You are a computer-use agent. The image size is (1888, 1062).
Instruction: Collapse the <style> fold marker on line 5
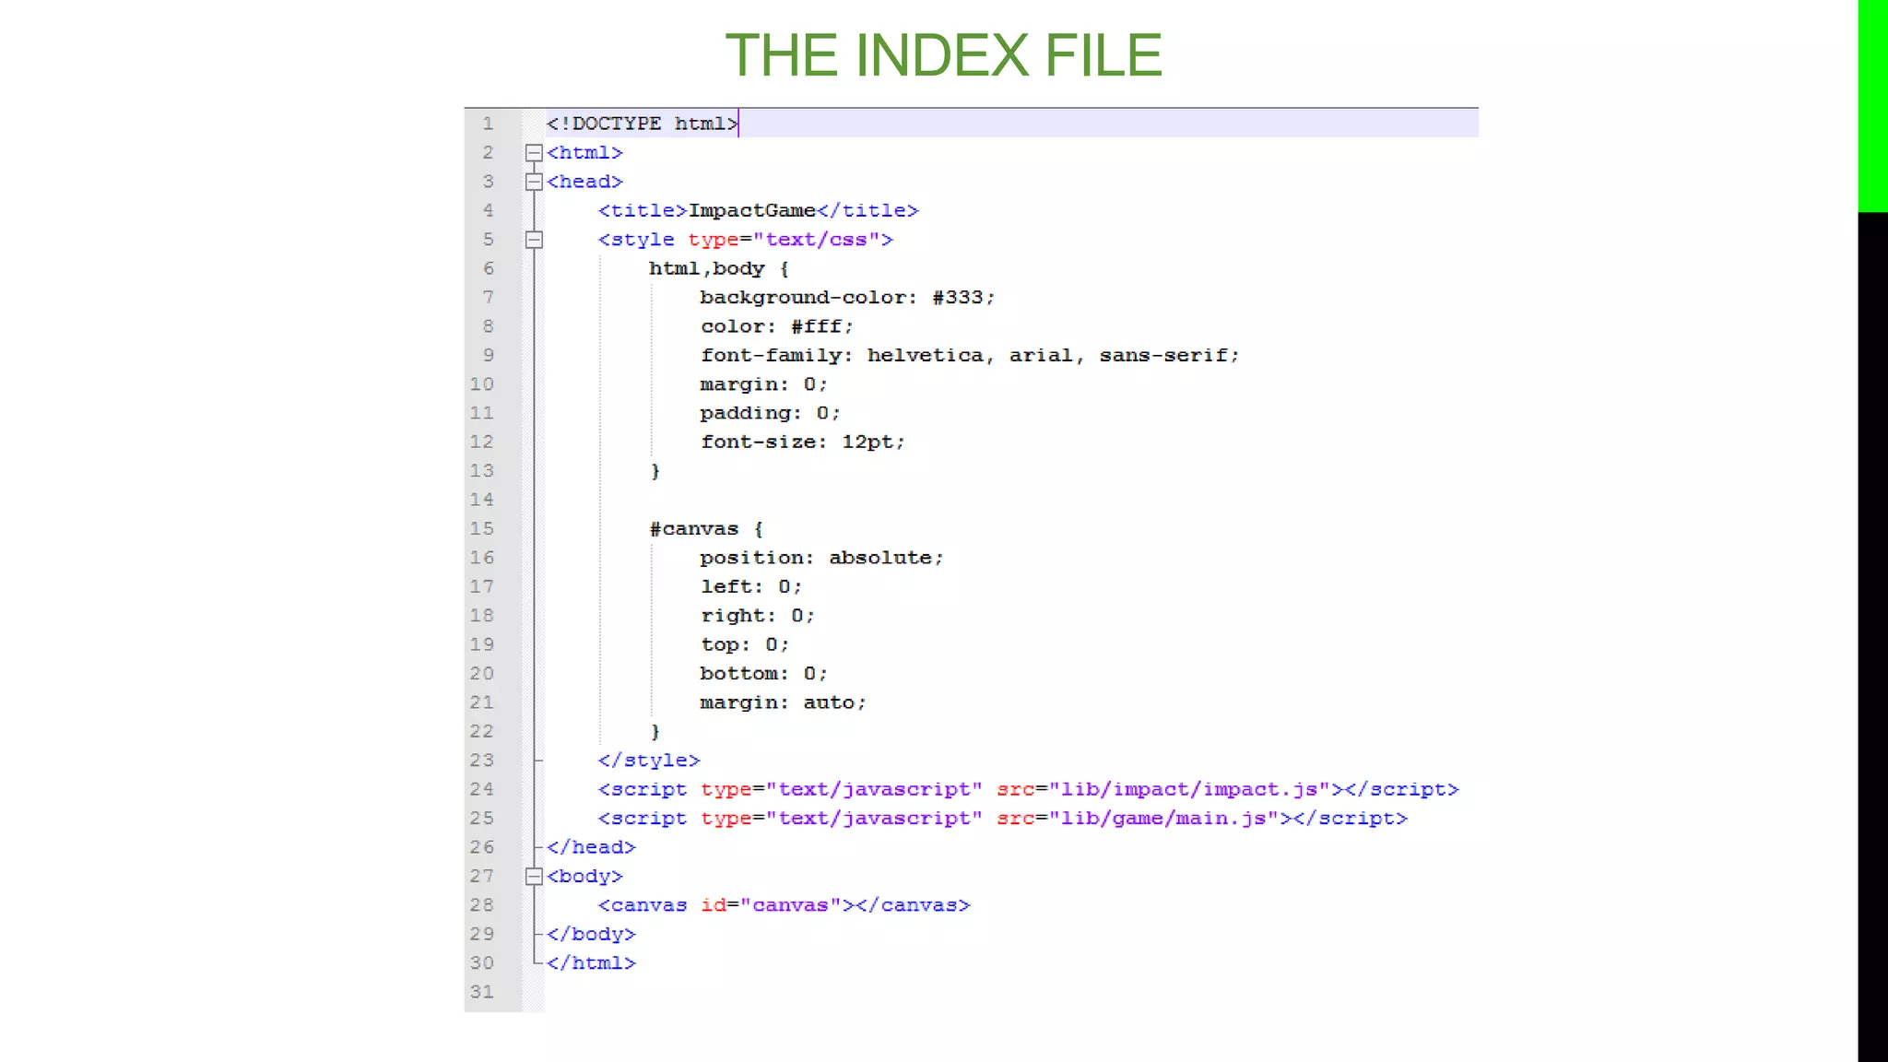coord(534,240)
